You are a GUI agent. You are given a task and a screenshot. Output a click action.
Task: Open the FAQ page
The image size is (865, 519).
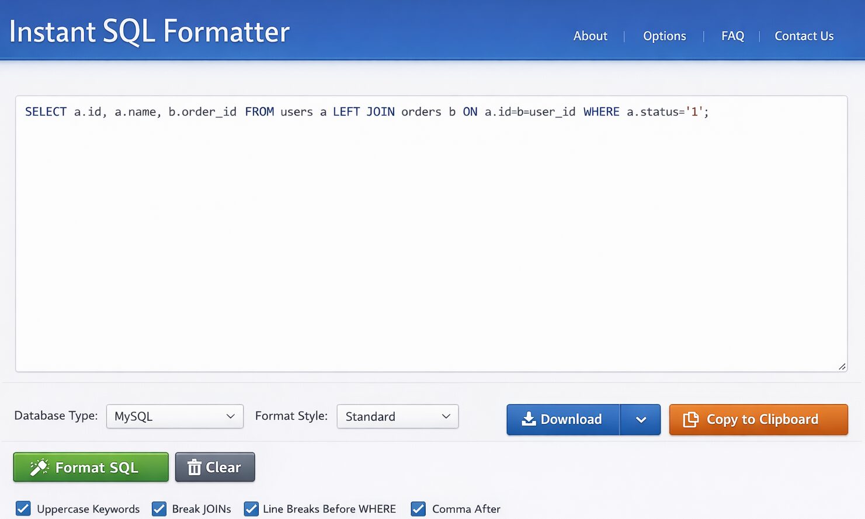732,36
